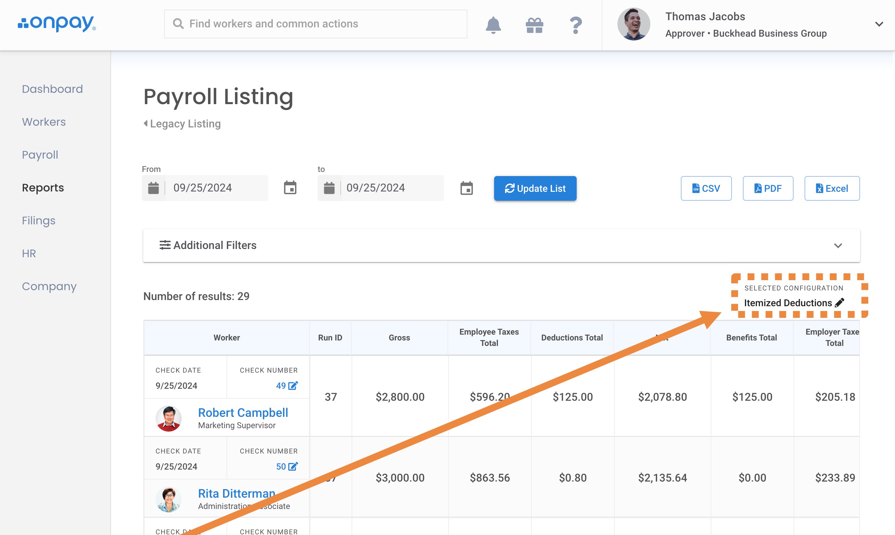This screenshot has height=535, width=895.
Task: Click the Itemized Deductions configuration label
Action: click(x=788, y=303)
